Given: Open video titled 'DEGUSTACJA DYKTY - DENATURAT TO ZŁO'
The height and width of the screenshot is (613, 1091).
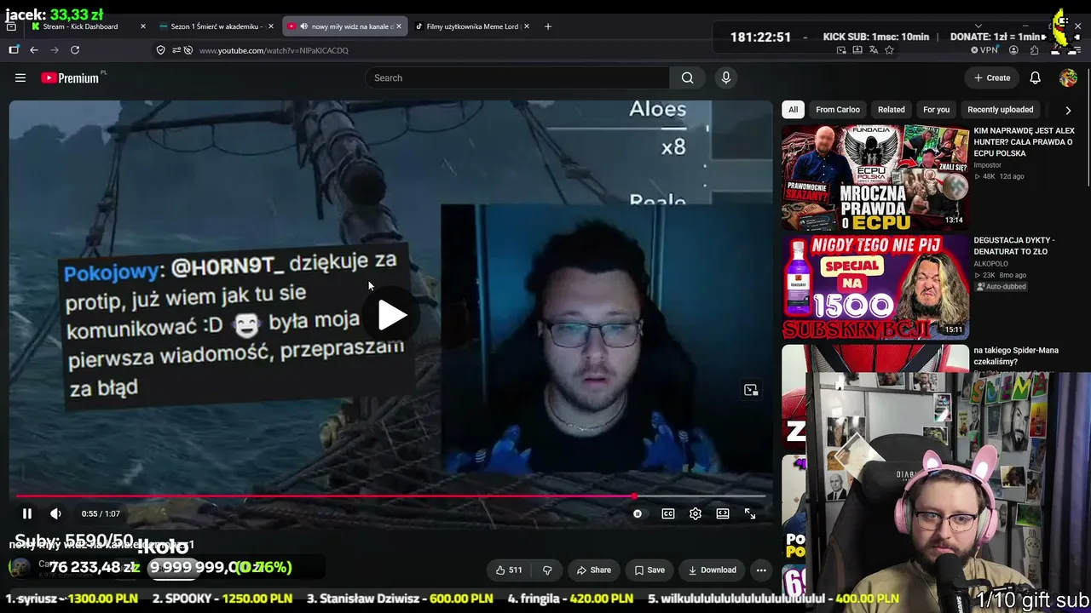Looking at the screenshot, I should click(x=1014, y=246).
